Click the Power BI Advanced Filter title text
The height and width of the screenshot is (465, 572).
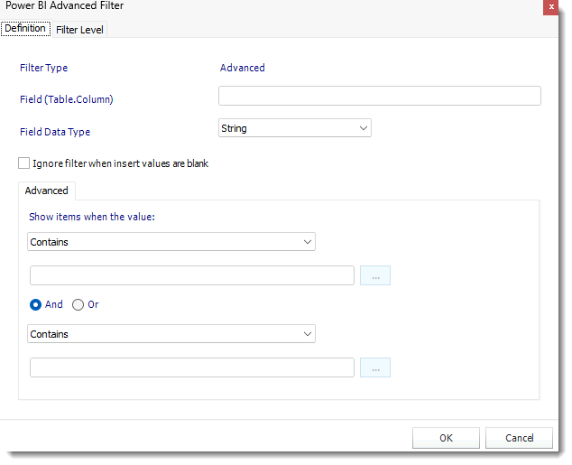tap(64, 5)
